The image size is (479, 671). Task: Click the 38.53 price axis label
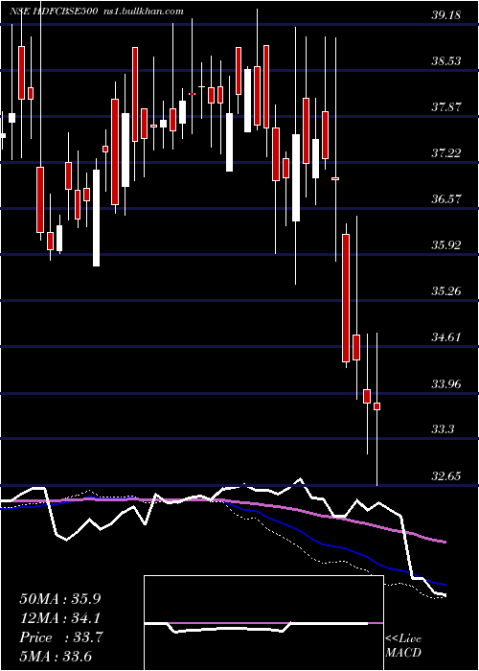click(445, 60)
